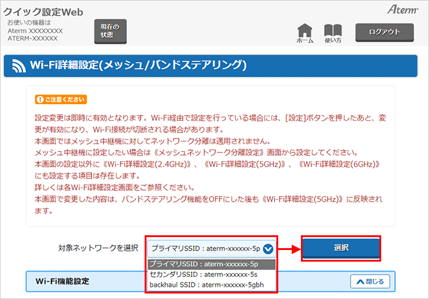The image size is (429, 299).
Task: Click the blue circular dropdown arrow icon
Action: point(267,249)
